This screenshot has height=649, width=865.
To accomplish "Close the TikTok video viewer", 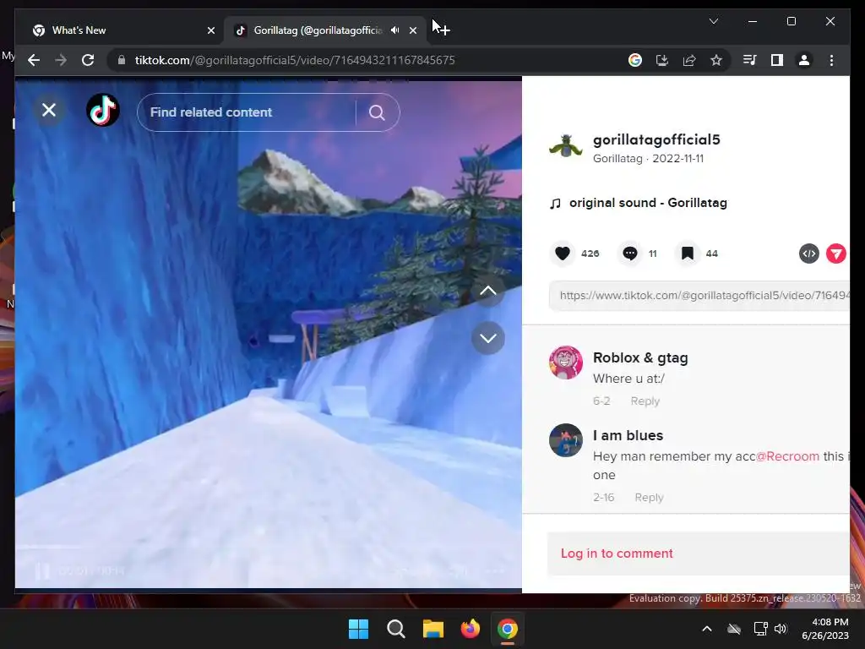I will tap(49, 111).
